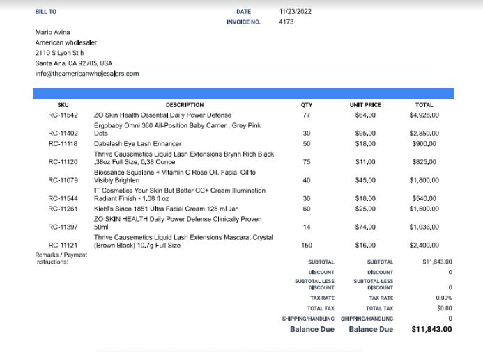Screen dimensions: 483x361
Task: Click the subtotal value $11,843.00
Action: 437,262
